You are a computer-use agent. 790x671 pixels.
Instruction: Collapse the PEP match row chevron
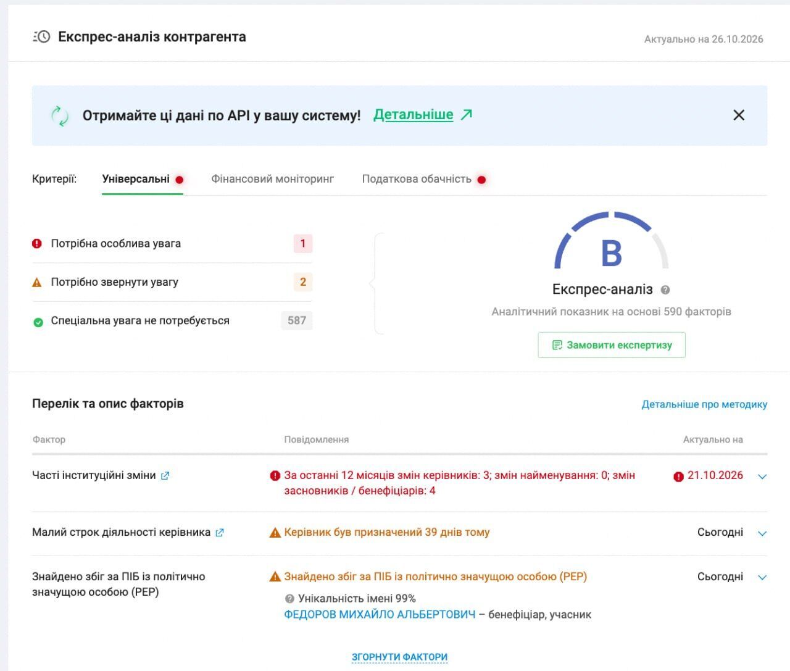[x=762, y=578]
